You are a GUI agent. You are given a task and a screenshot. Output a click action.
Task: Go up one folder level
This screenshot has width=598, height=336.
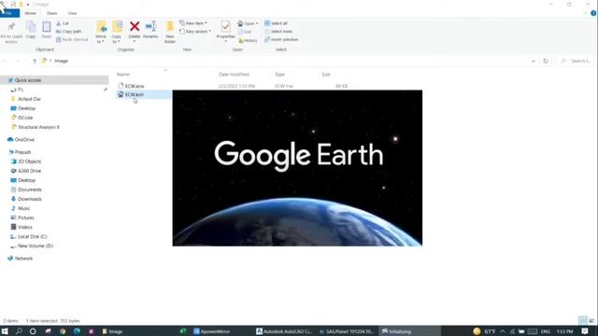coord(35,61)
